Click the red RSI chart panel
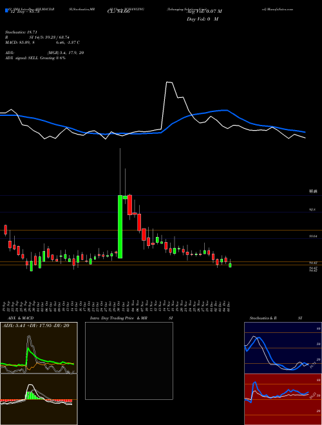This screenshot has height=425, width=322. point(283,399)
